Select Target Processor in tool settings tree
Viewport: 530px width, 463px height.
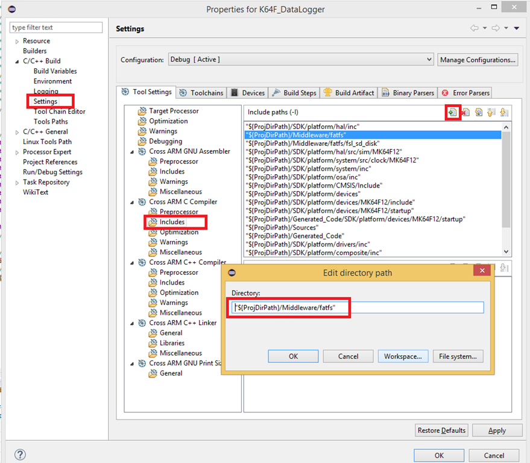[174, 111]
